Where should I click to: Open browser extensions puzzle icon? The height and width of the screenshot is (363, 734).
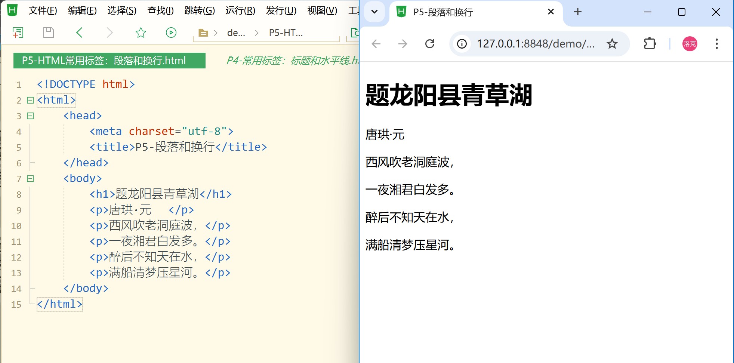(650, 44)
